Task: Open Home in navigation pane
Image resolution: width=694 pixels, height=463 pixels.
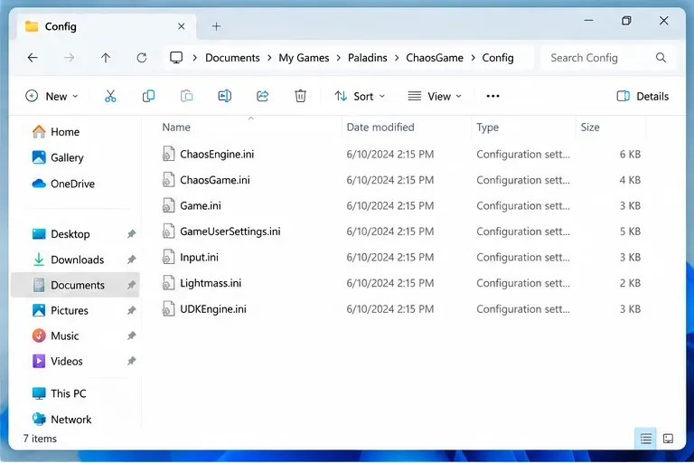Action: tap(65, 132)
